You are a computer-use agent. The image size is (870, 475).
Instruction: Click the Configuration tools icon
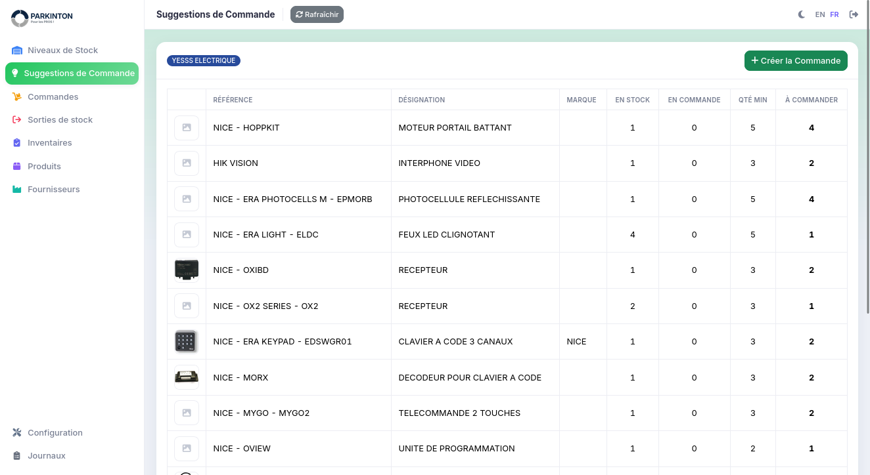(17, 433)
